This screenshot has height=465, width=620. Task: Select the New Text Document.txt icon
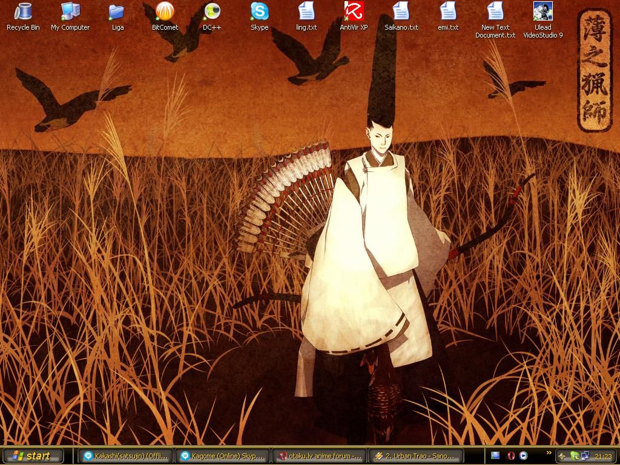(495, 20)
